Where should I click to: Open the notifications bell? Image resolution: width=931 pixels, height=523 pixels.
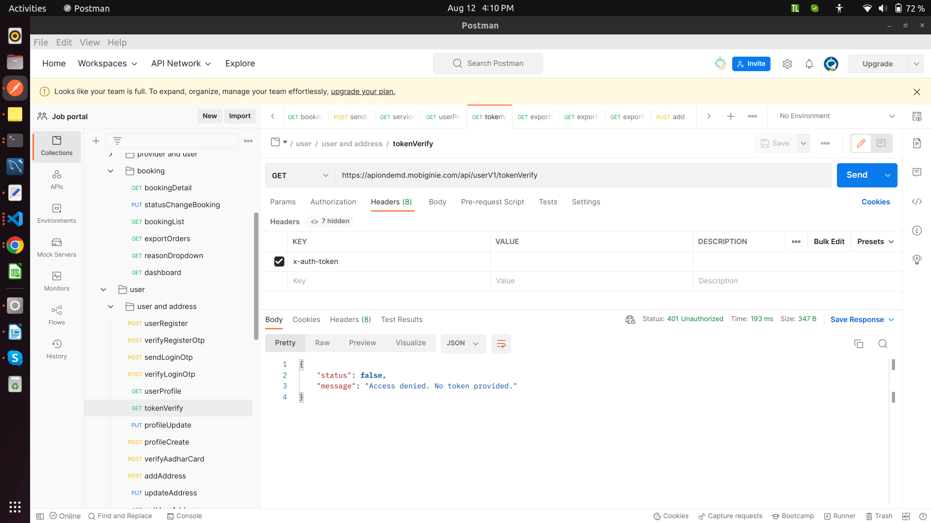809,64
